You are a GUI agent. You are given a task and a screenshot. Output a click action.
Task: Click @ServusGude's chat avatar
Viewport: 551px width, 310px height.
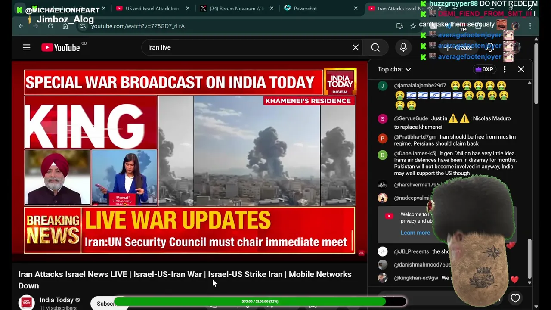383,118
